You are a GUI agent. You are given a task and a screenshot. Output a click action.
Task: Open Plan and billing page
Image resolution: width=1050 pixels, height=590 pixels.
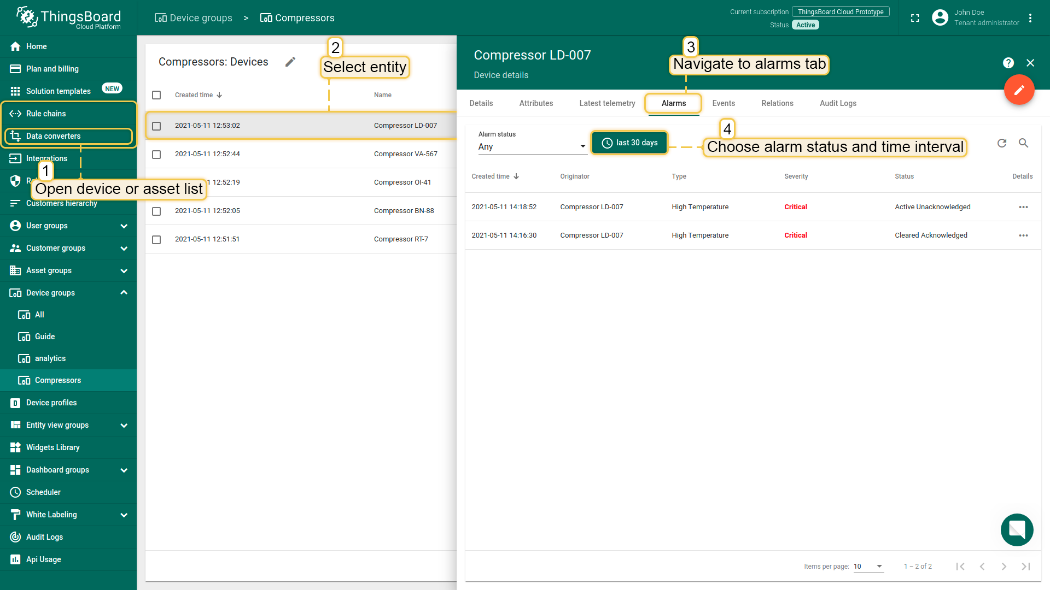coord(68,69)
